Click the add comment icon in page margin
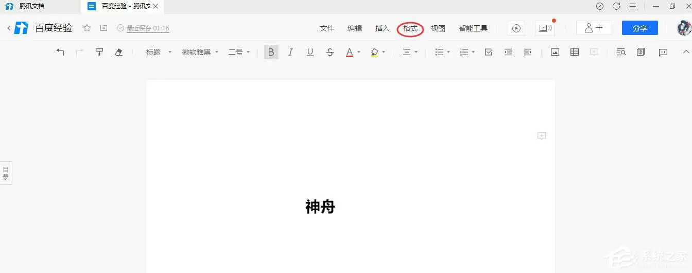The height and width of the screenshot is (273, 692). (x=541, y=136)
